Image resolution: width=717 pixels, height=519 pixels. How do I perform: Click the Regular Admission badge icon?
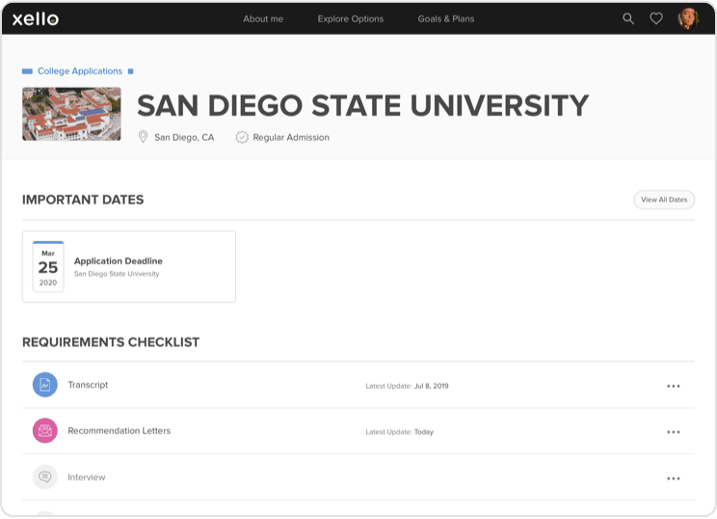click(242, 137)
